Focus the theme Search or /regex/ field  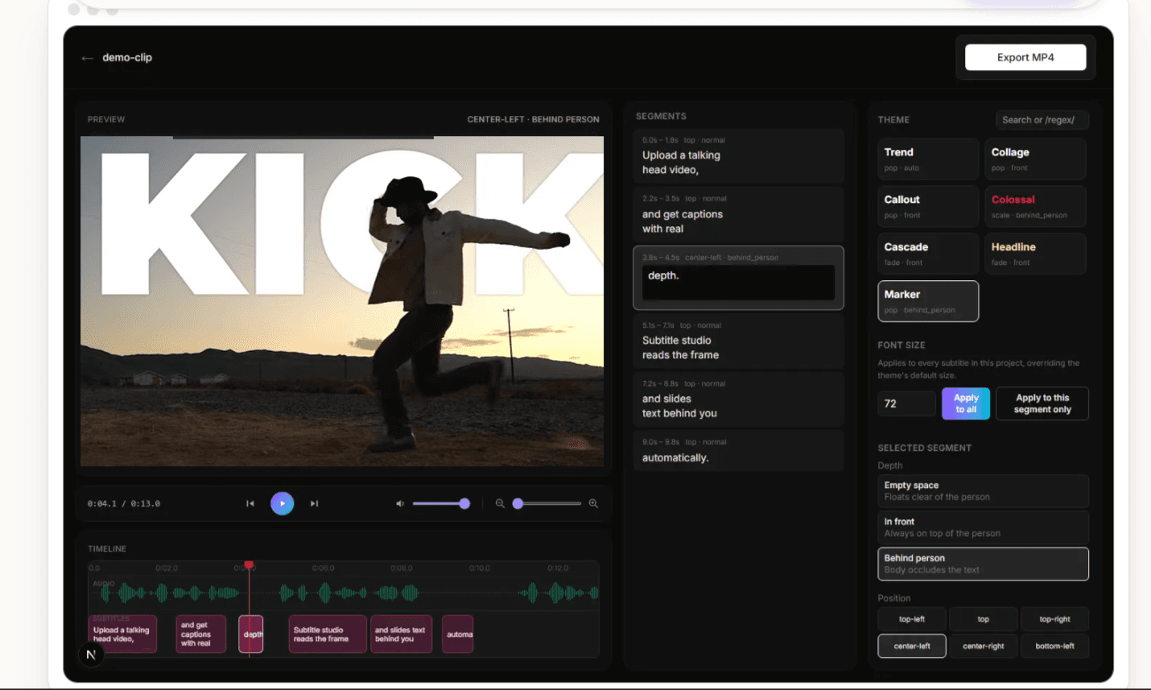pyautogui.click(x=1042, y=120)
